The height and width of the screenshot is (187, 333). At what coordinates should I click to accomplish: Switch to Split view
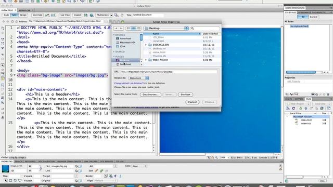pyautogui.click(x=14, y=15)
